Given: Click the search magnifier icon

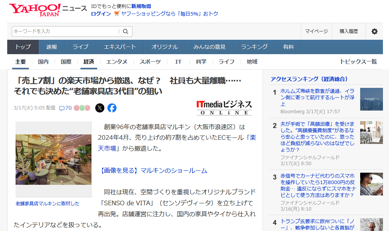Looking at the screenshot, I should [125, 31].
